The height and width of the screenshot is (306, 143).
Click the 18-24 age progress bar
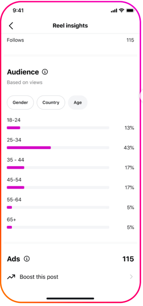coord(58,128)
